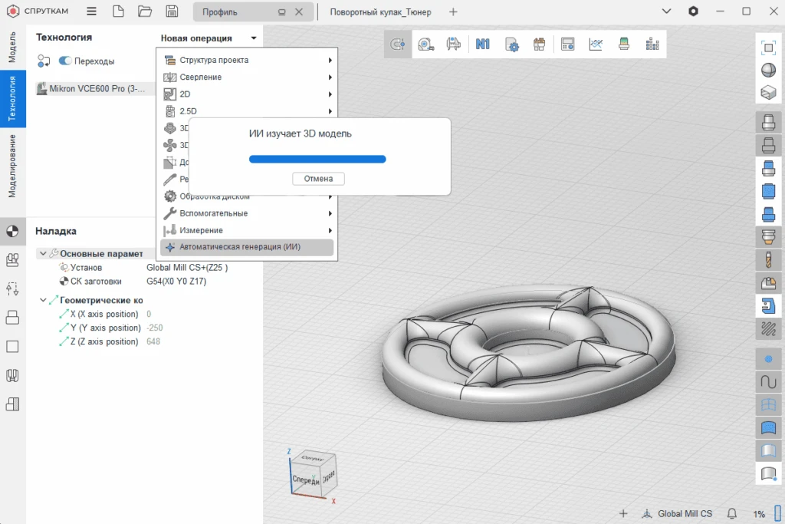Click the chart graph icon in toolbar
Image resolution: width=785 pixels, height=524 pixels.
(x=596, y=44)
